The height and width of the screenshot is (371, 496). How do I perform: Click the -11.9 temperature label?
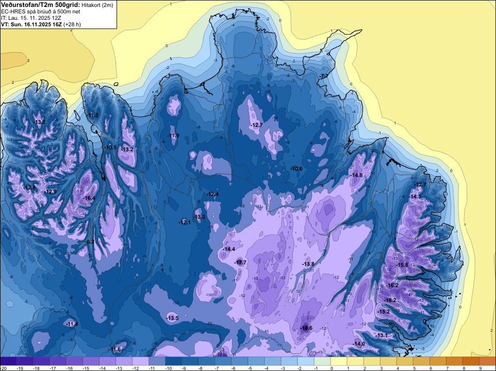(173, 136)
